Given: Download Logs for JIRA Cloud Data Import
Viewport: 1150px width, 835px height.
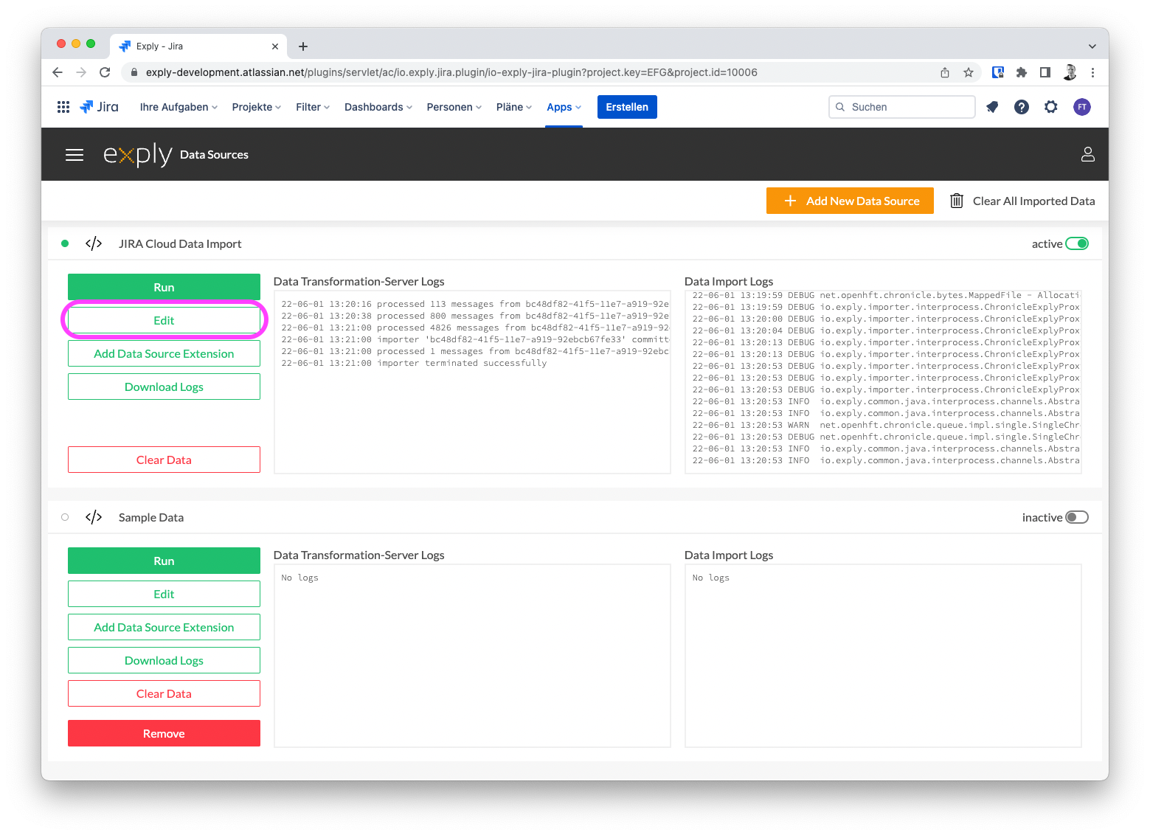Looking at the screenshot, I should point(164,387).
